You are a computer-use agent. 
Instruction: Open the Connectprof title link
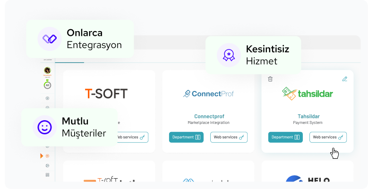tap(208, 116)
